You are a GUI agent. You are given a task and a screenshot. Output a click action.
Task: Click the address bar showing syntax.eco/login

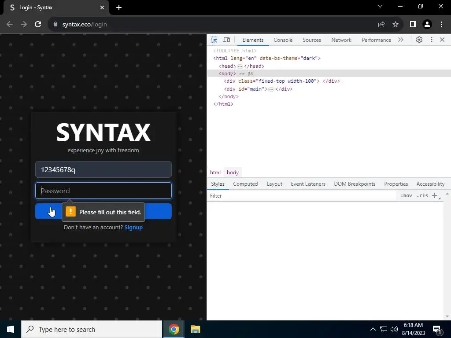pos(213,25)
